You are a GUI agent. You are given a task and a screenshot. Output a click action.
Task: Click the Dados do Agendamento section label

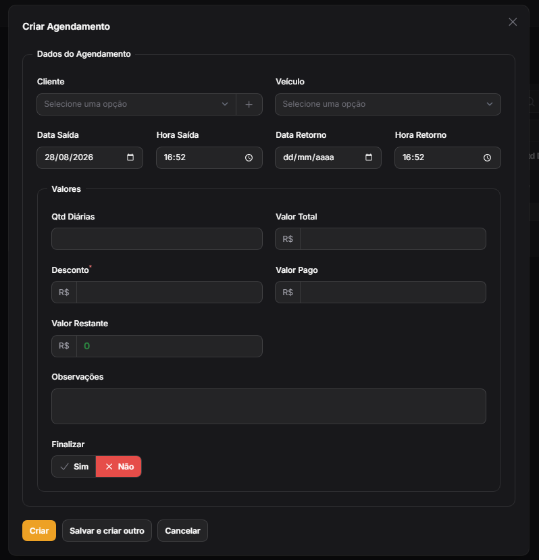(84, 54)
